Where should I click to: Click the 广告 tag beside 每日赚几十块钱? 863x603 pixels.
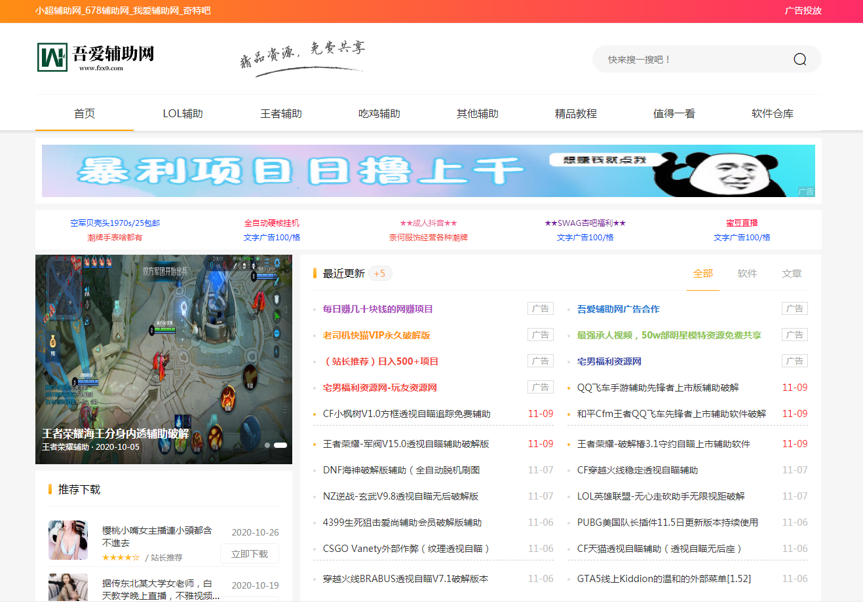click(540, 309)
